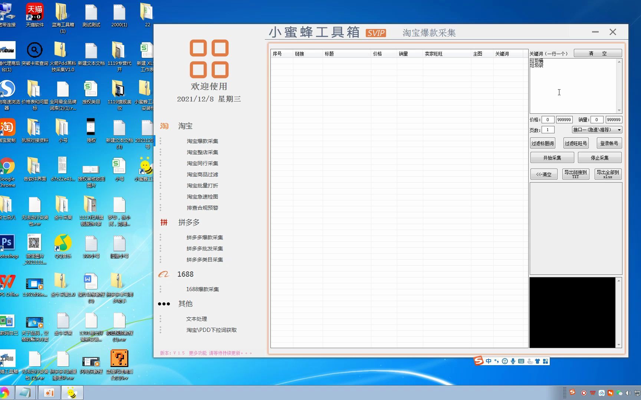Click the Sogou S logo on IME bar
The image size is (641, 400).
pyautogui.click(x=479, y=361)
